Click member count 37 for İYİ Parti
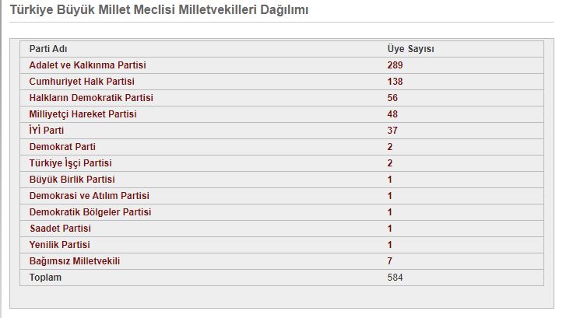This screenshot has width=566, height=318. tap(392, 131)
